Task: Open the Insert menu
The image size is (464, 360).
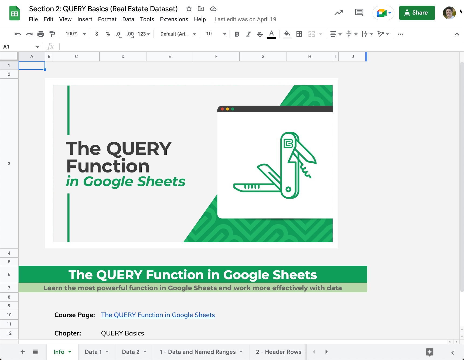Action: (85, 19)
